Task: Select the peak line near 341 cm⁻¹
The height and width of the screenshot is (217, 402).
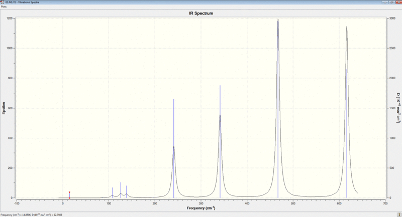Action: [x=220, y=142]
